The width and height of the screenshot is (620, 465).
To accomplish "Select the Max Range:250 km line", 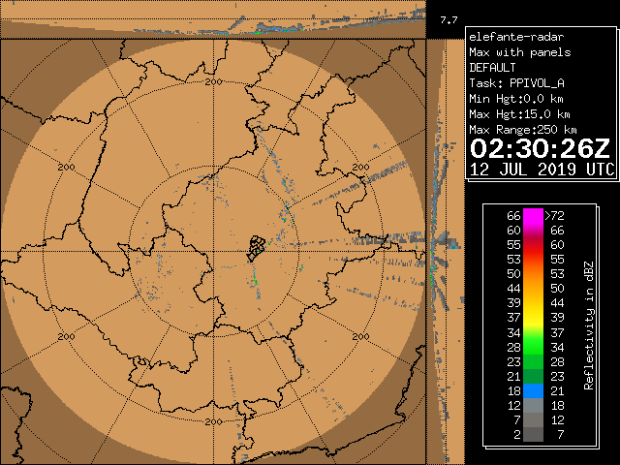I will (x=522, y=130).
